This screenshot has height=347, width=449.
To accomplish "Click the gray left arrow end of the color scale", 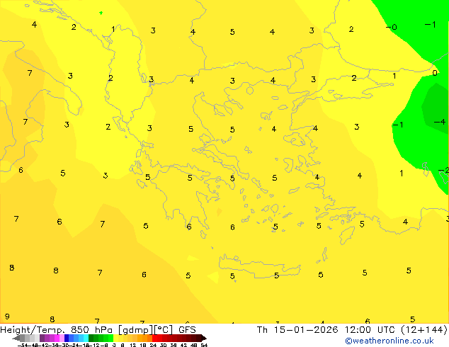I will pos(16,339).
